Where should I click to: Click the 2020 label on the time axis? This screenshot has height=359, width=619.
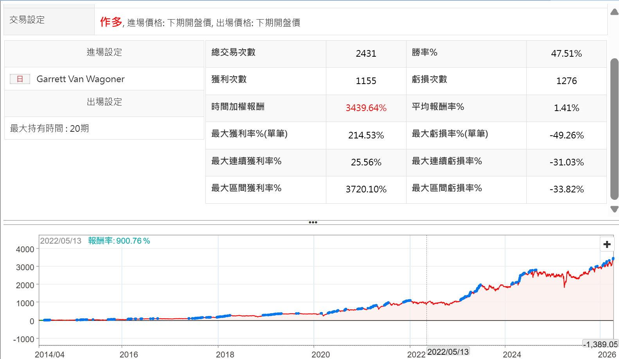pyautogui.click(x=320, y=354)
